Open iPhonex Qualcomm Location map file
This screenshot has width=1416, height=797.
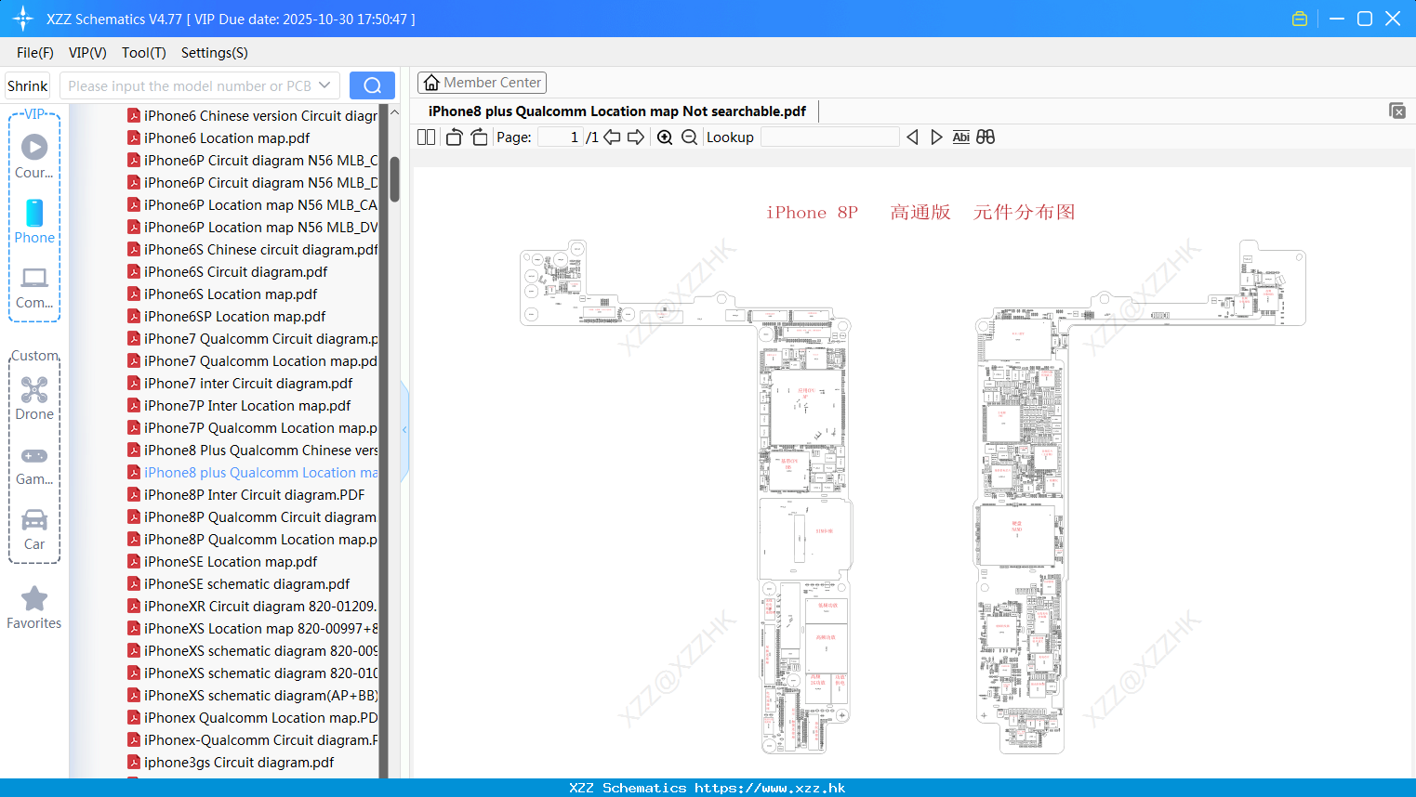click(253, 718)
